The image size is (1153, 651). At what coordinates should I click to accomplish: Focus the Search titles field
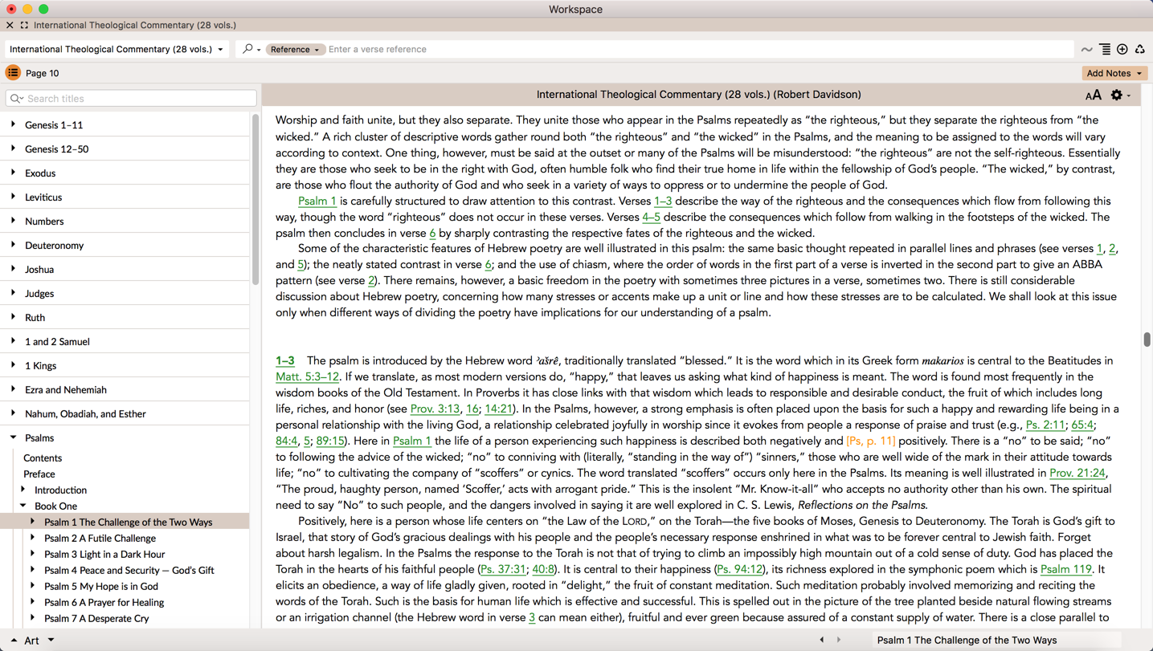point(131,99)
